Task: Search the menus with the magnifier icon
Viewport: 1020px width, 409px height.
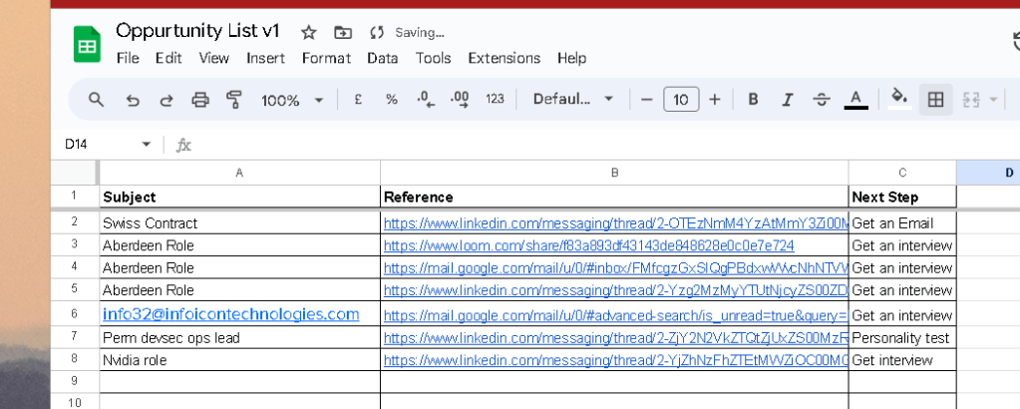Action: (x=97, y=100)
